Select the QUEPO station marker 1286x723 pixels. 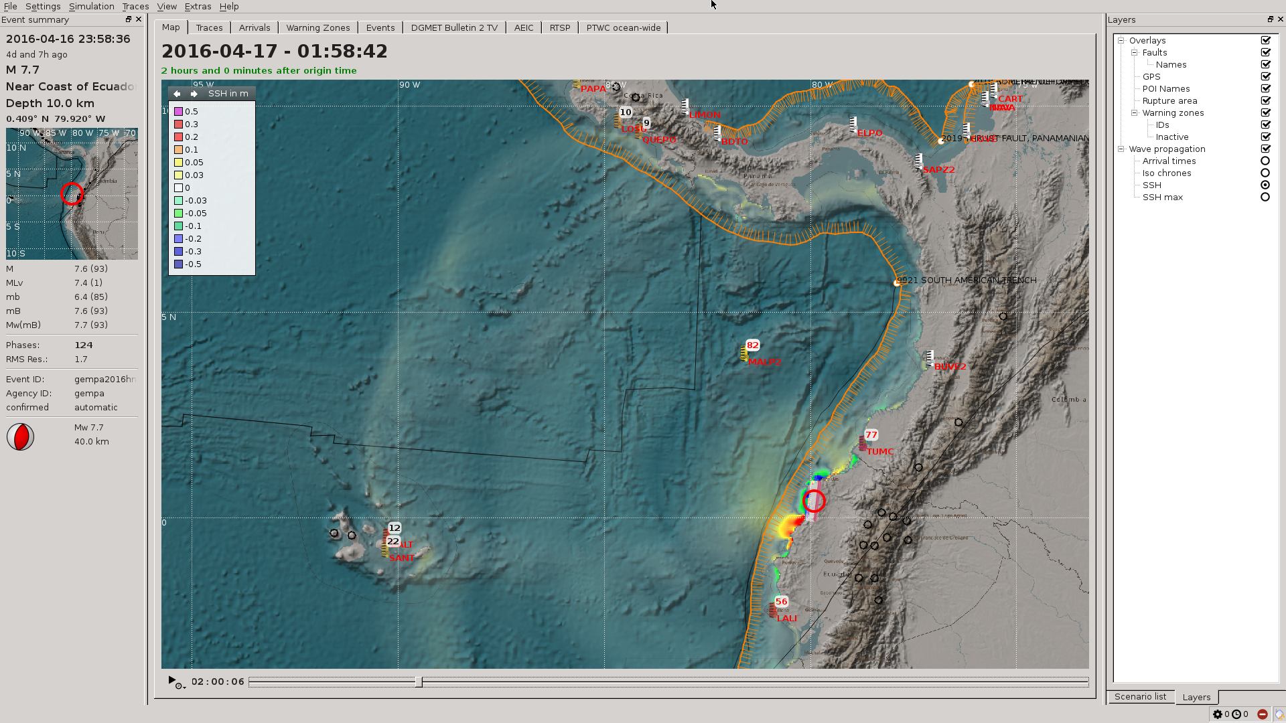point(638,131)
